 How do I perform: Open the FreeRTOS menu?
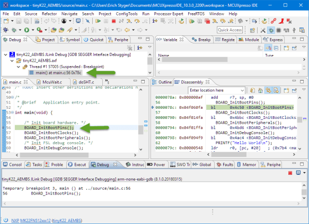pos(196,14)
